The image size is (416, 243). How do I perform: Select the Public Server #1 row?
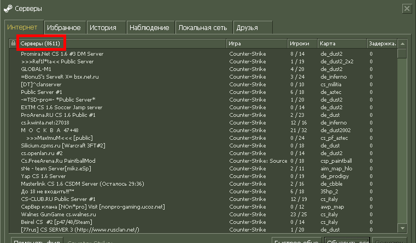coord(203,92)
